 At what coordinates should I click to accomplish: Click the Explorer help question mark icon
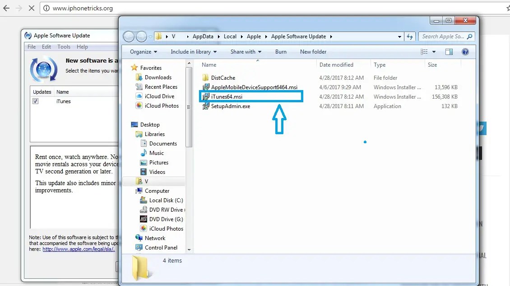tap(465, 52)
